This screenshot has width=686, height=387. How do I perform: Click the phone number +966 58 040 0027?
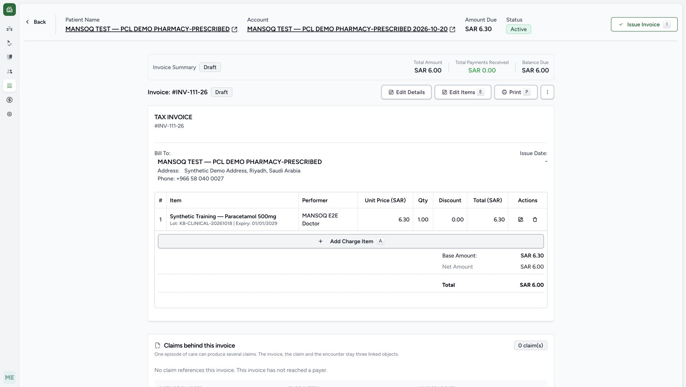(200, 179)
